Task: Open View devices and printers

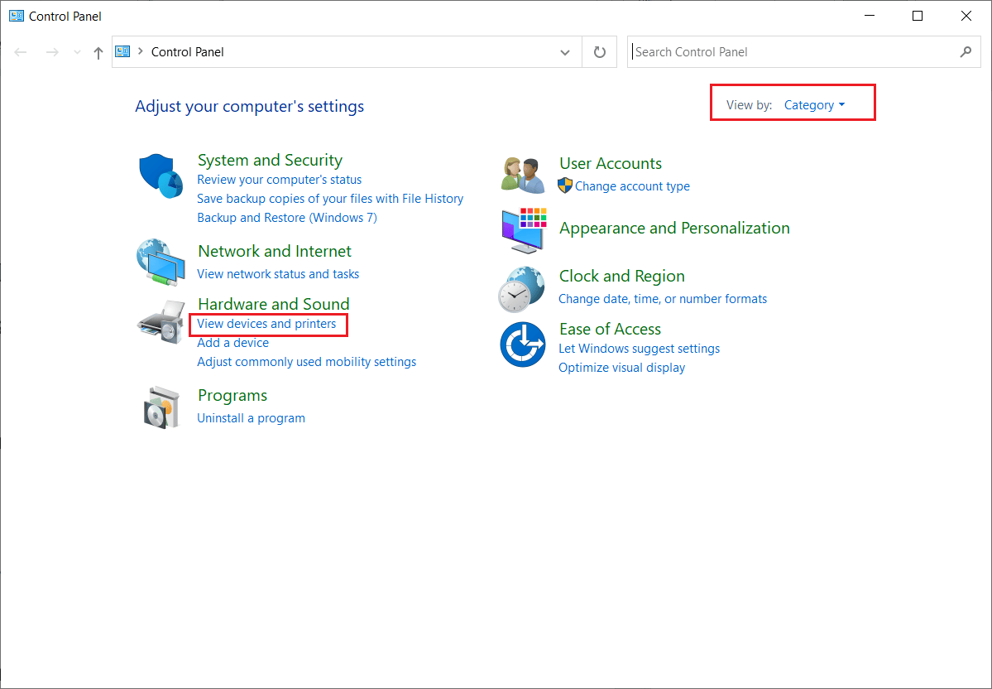Action: coord(266,323)
